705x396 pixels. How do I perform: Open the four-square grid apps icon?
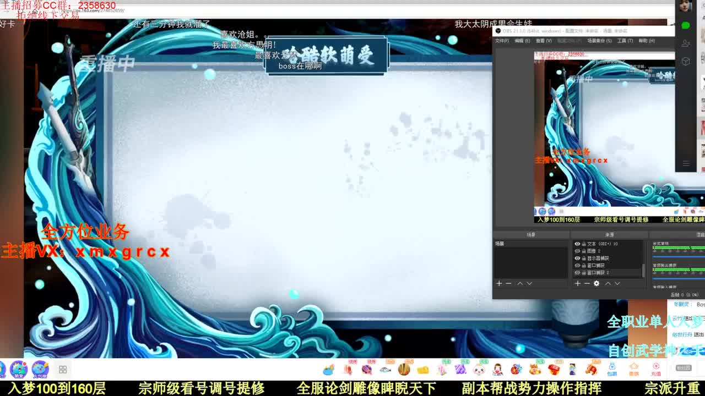coord(63,370)
